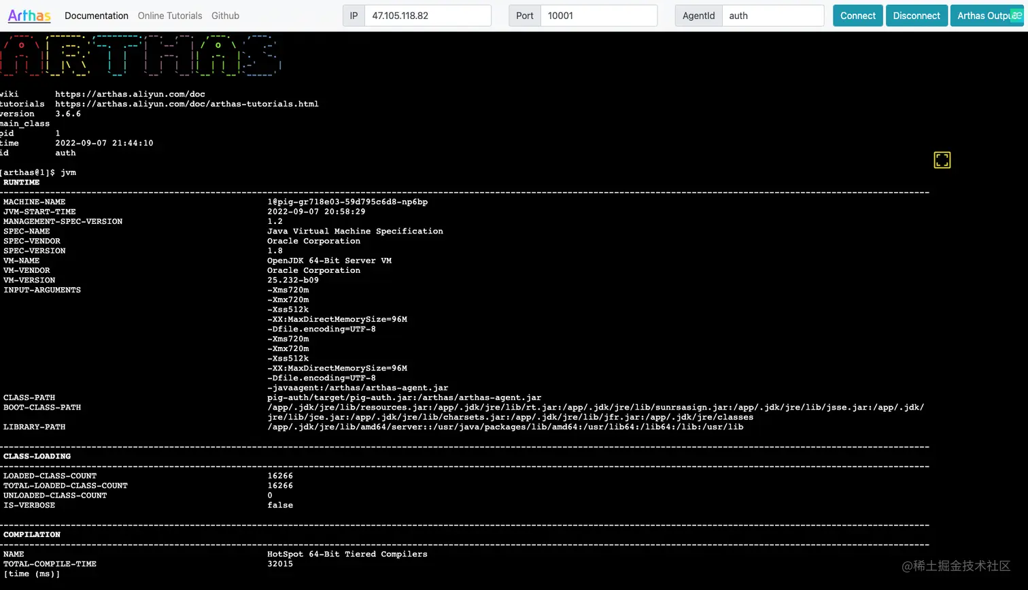Viewport: 1028px width, 590px height.
Task: Click TOTAL-COMPILE-TIME value 32015
Action: click(280, 563)
